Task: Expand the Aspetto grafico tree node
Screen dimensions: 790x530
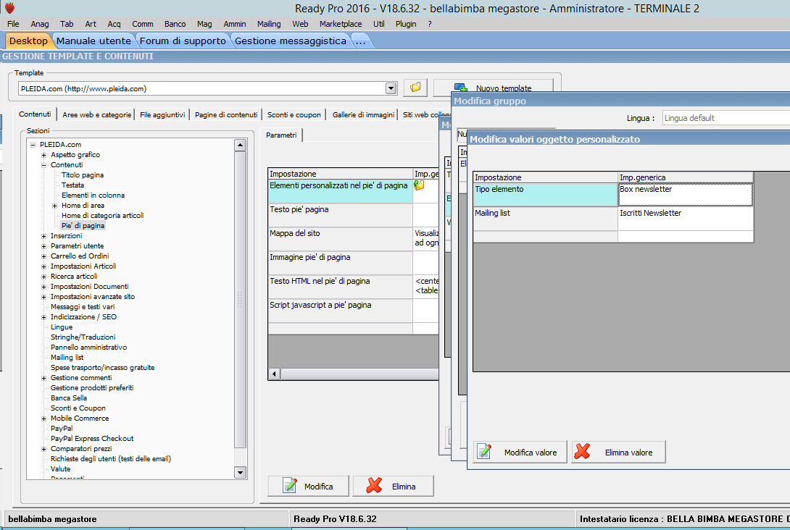Action: pyautogui.click(x=43, y=155)
